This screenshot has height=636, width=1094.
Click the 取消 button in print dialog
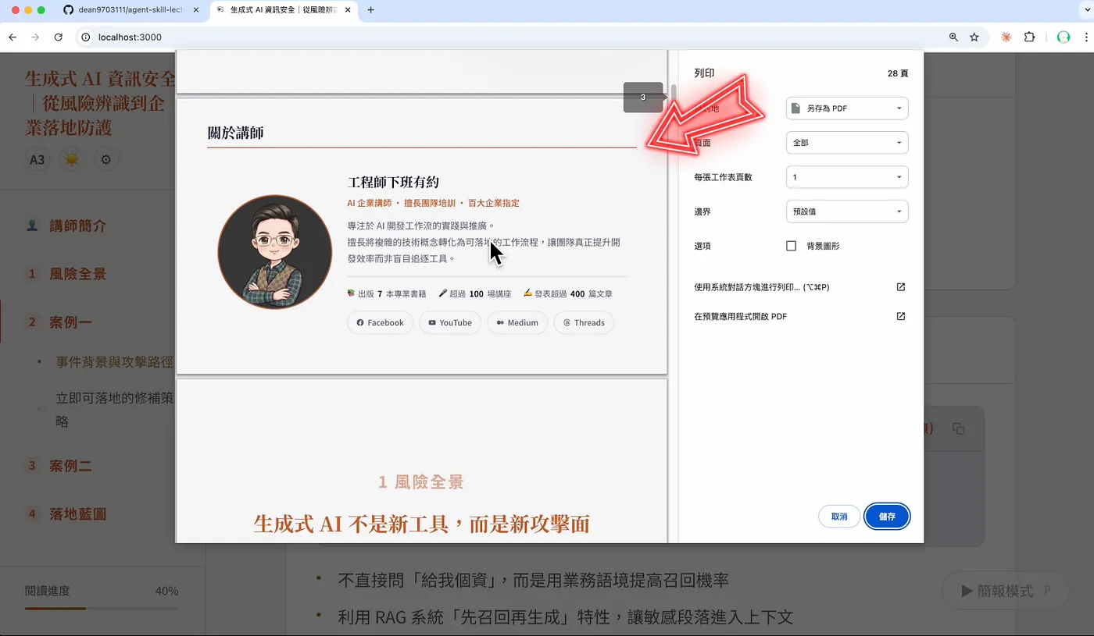(x=839, y=517)
